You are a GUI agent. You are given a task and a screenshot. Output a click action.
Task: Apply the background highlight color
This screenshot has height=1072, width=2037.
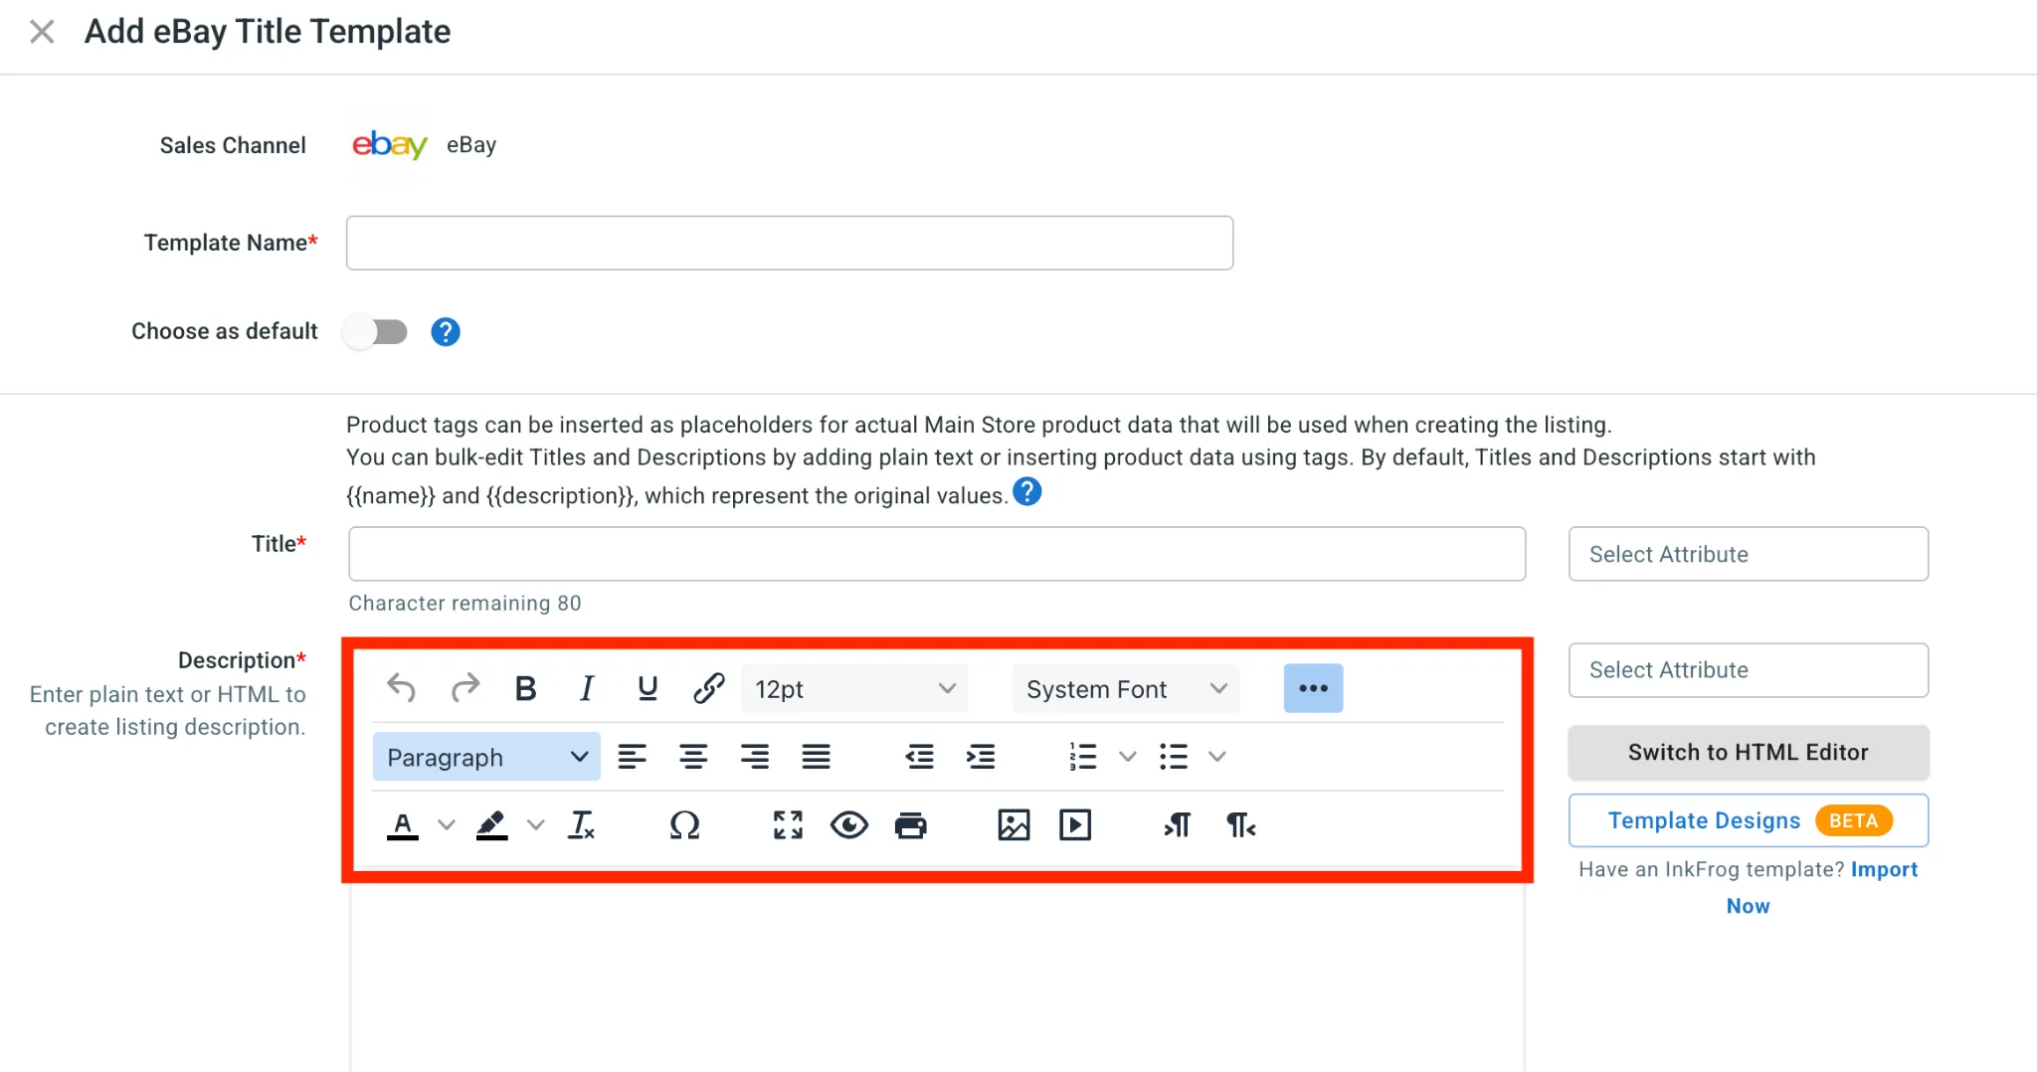pos(491,825)
